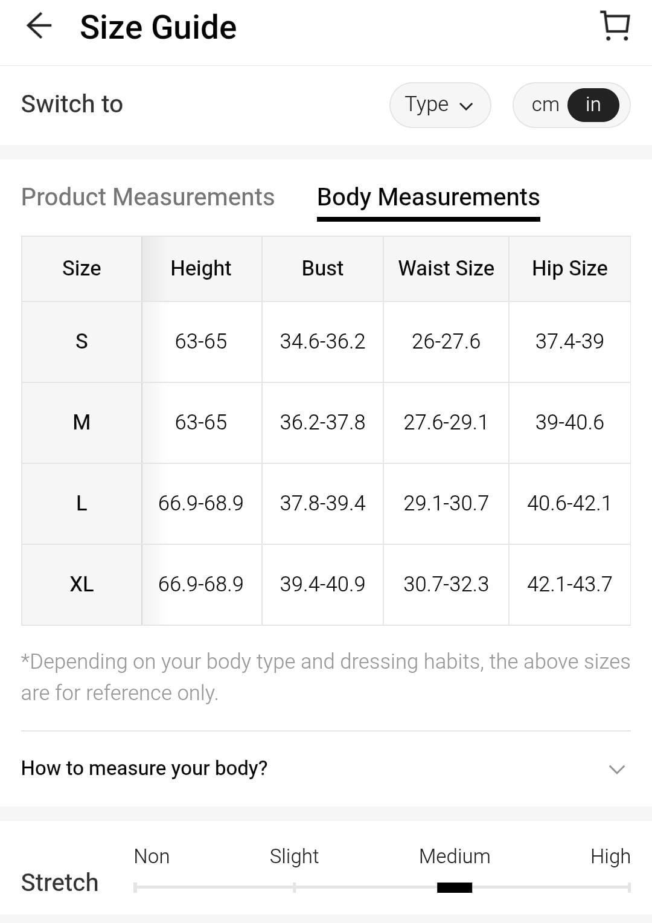This screenshot has width=652, height=923.
Task: Switch units to cm
Action: click(x=545, y=105)
